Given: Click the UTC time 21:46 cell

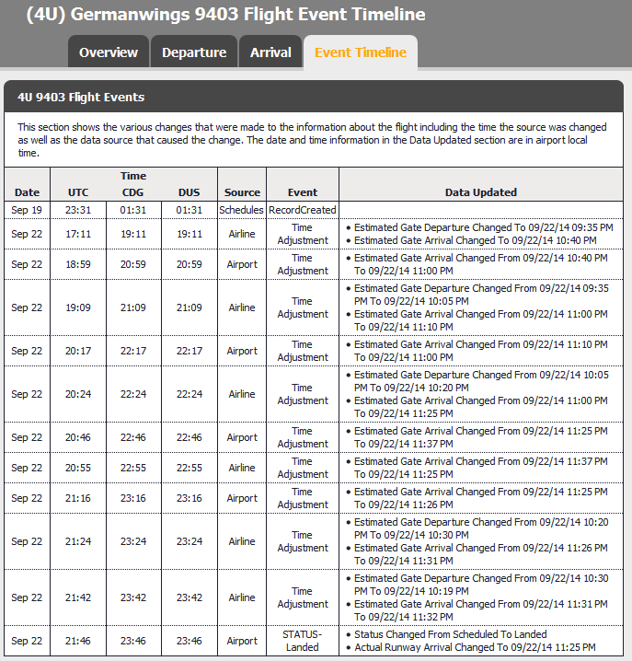Looking at the screenshot, I should [78, 641].
